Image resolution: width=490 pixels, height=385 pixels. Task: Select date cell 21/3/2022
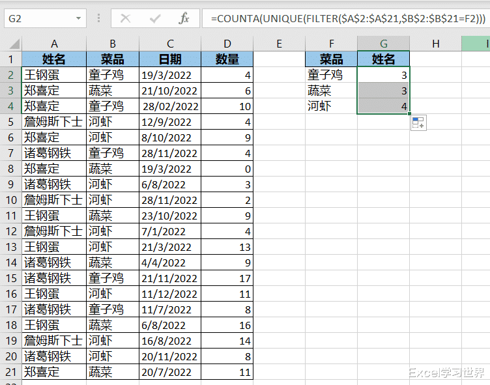click(x=170, y=246)
